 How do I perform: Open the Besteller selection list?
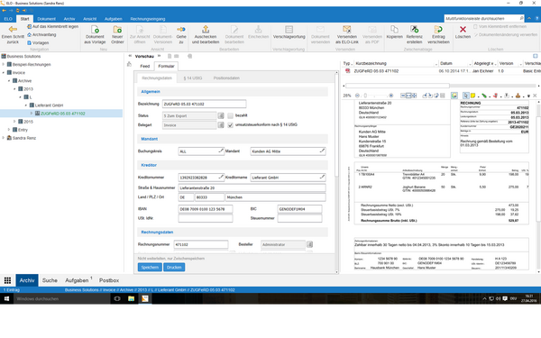click(309, 244)
